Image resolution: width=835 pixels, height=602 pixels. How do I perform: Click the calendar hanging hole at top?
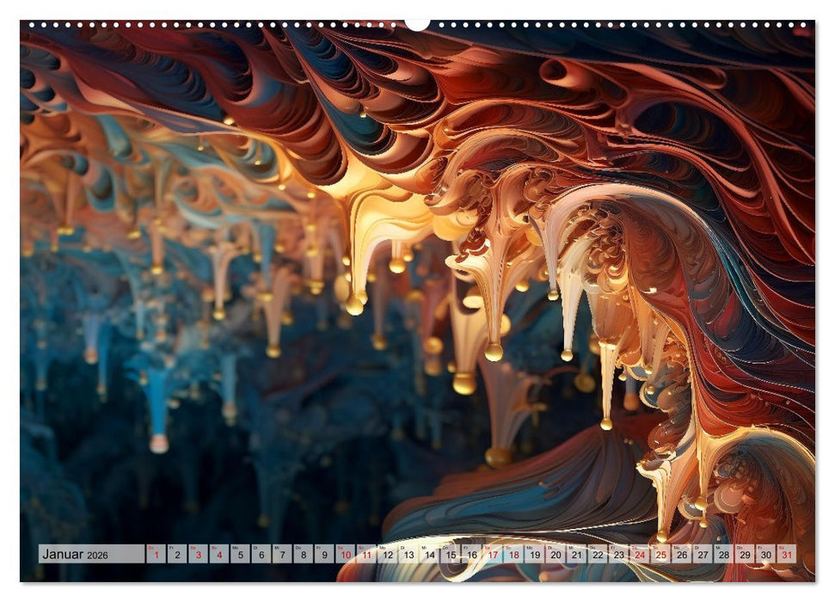tap(417, 24)
